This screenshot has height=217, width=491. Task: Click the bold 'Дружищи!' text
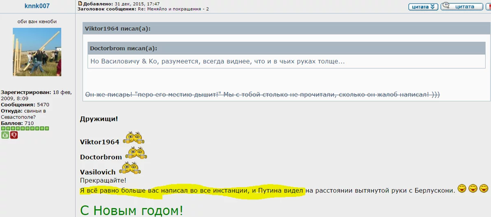(99, 119)
